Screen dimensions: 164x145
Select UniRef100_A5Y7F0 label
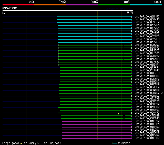pyautogui.click(x=147, y=37)
